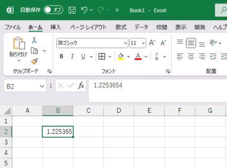
Task: Click the Redo icon
Action: pos(101,10)
